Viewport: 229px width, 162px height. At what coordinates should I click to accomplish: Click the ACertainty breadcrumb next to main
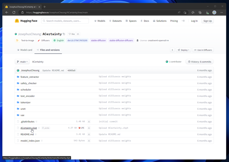38,62
